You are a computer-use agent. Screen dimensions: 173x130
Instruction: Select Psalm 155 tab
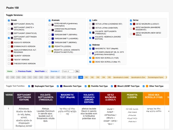pos(109,77)
